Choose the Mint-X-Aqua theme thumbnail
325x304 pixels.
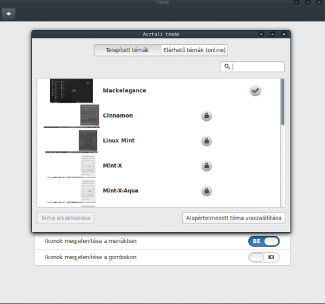click(x=71, y=192)
